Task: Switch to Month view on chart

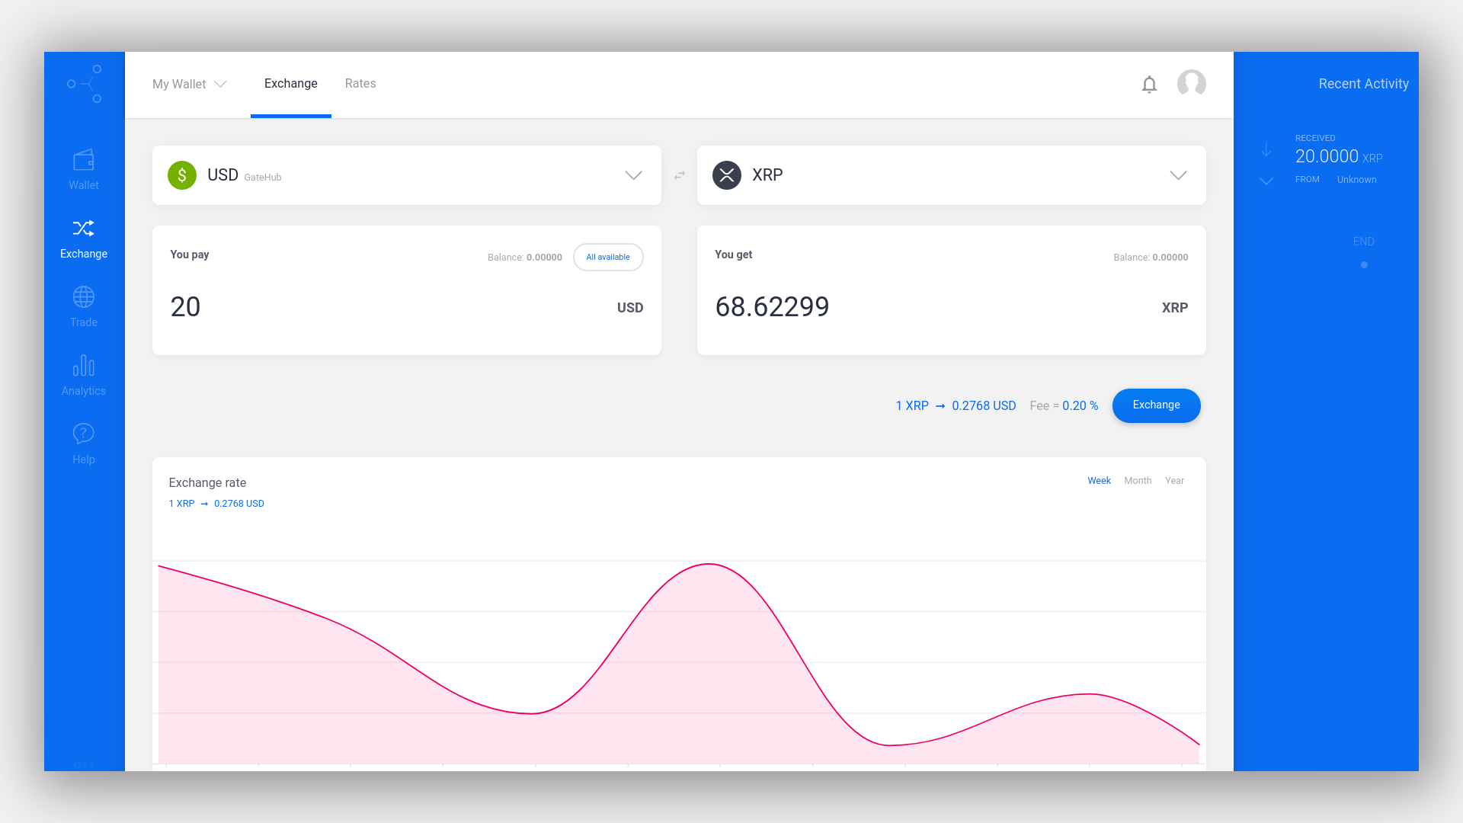Action: point(1138,480)
